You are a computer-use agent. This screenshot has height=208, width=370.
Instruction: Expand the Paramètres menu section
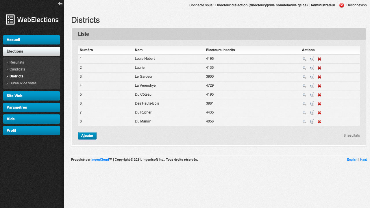32,107
